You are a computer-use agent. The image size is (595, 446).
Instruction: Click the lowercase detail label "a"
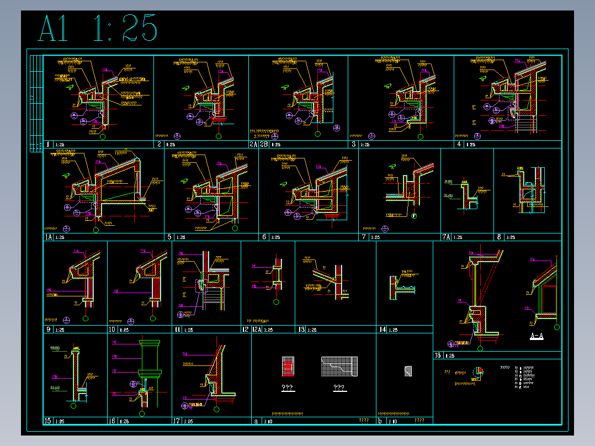pos(256,421)
